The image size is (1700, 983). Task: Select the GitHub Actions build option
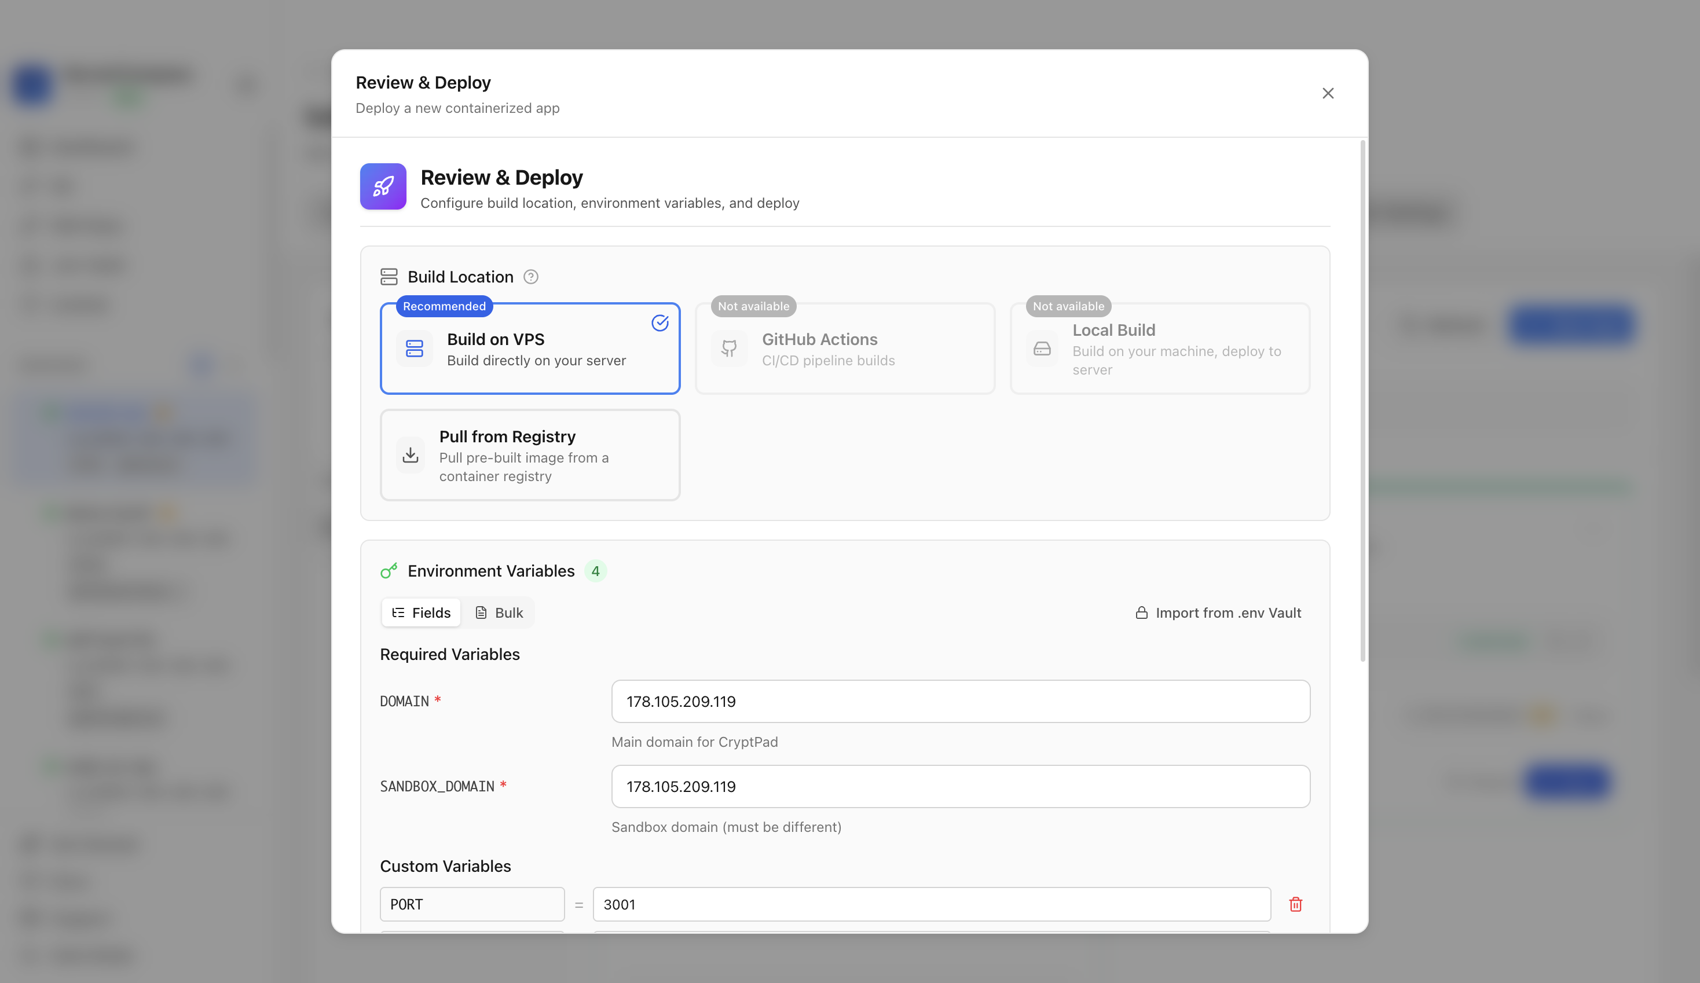pyautogui.click(x=845, y=348)
